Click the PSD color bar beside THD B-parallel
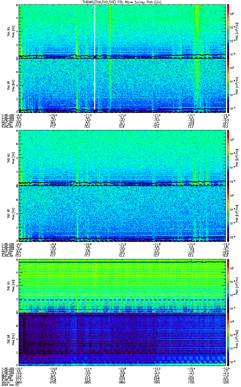The image size is (241, 387). click(x=228, y=214)
